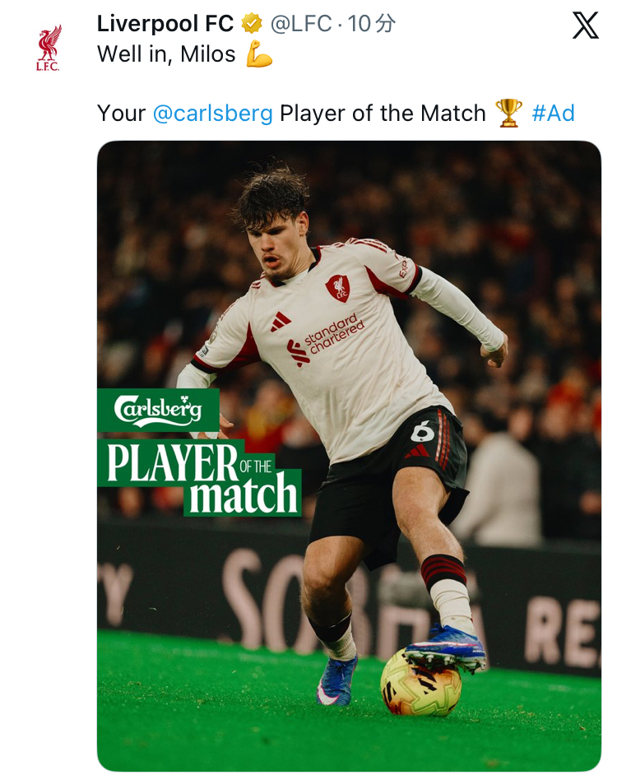The image size is (617, 775).
Task: Click the X logo icon
Action: [585, 26]
